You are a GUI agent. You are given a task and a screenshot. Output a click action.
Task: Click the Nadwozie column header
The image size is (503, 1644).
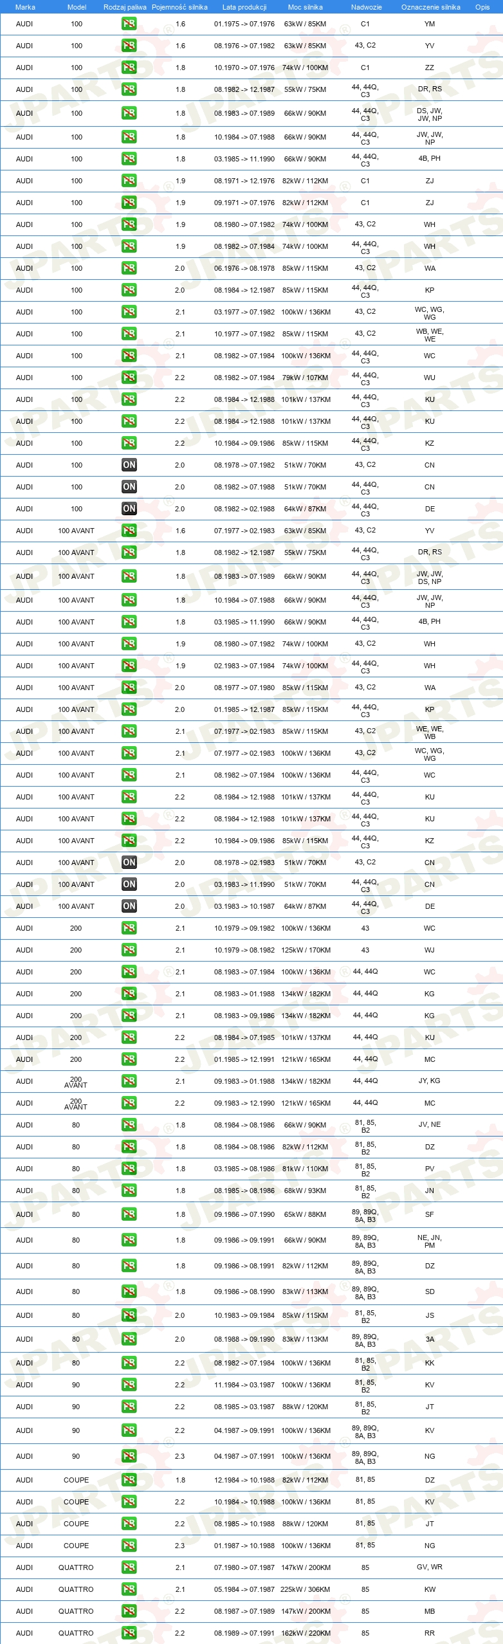367,7
